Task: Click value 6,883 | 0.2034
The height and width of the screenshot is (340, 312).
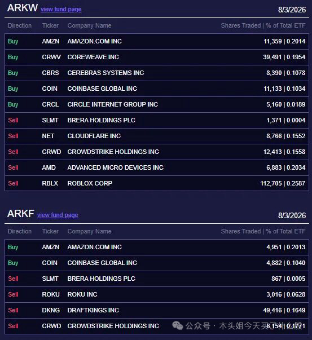Action: coord(285,167)
